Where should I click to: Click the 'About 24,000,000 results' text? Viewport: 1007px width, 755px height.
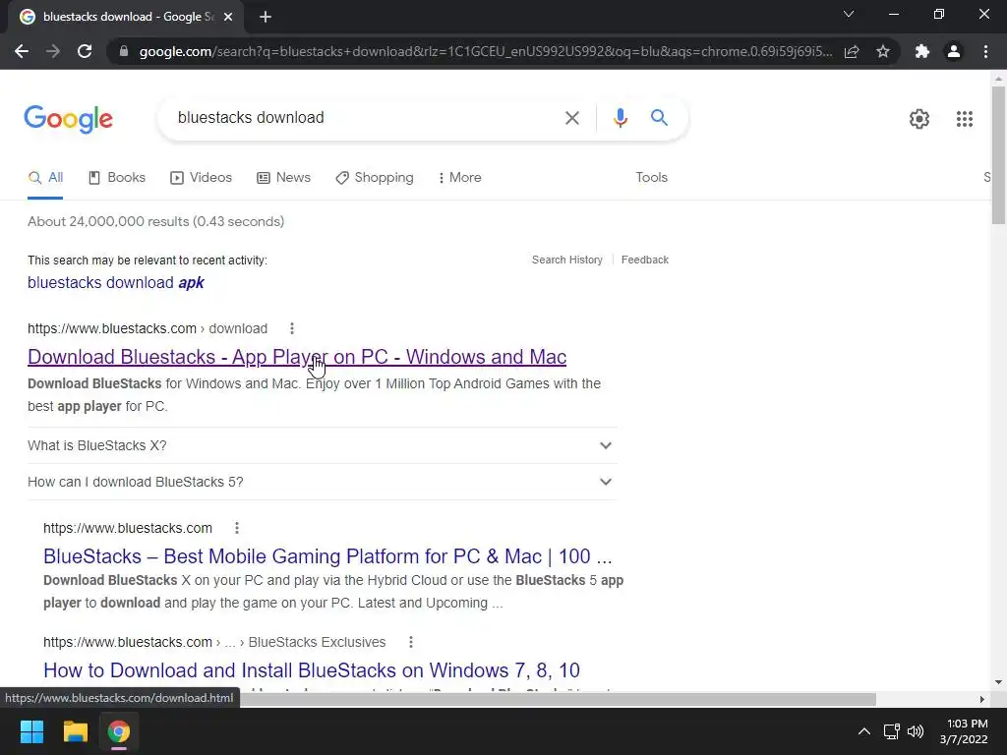(155, 222)
